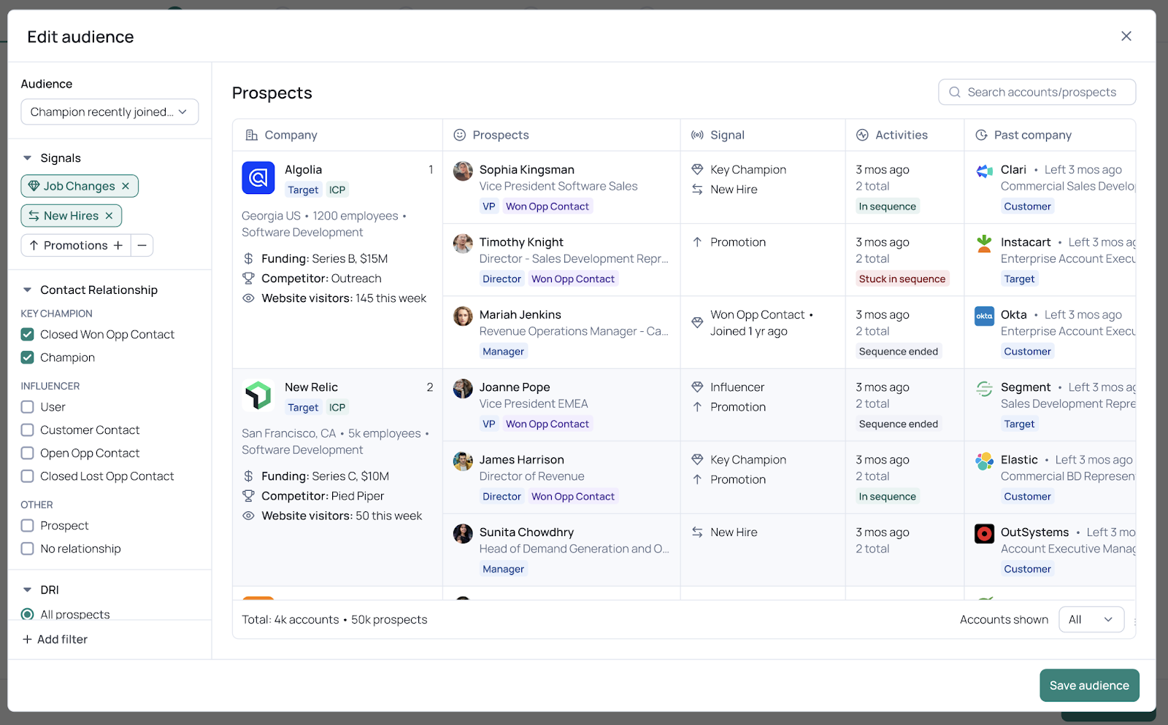The width and height of the screenshot is (1168, 725).
Task: Click the Influencer diamond icon for Joanne Pope
Action: click(697, 387)
